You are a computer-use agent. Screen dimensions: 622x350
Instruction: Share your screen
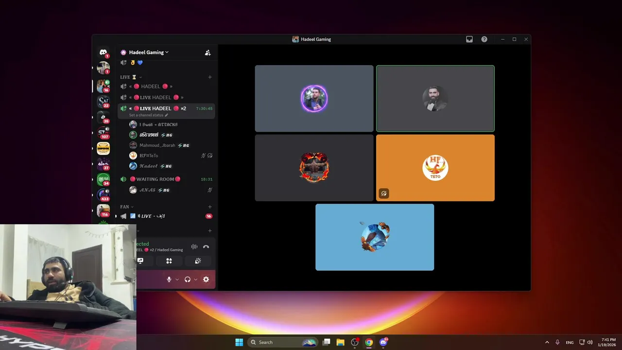pos(140,261)
